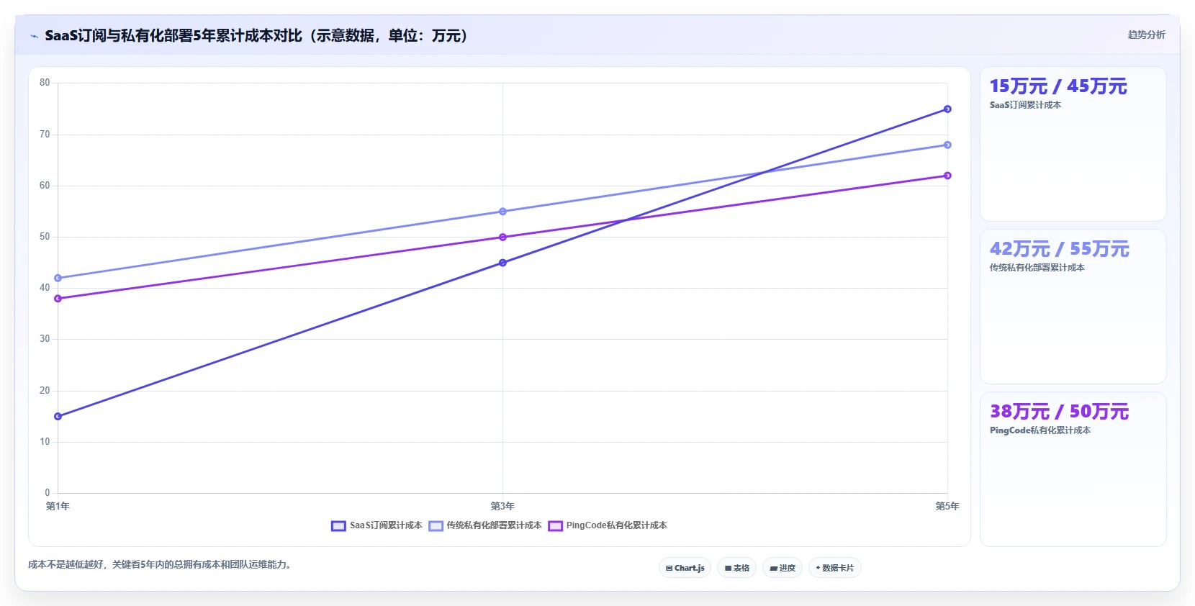
Task: Click the PingCode私有化累计成本 card label
Action: [1040, 430]
